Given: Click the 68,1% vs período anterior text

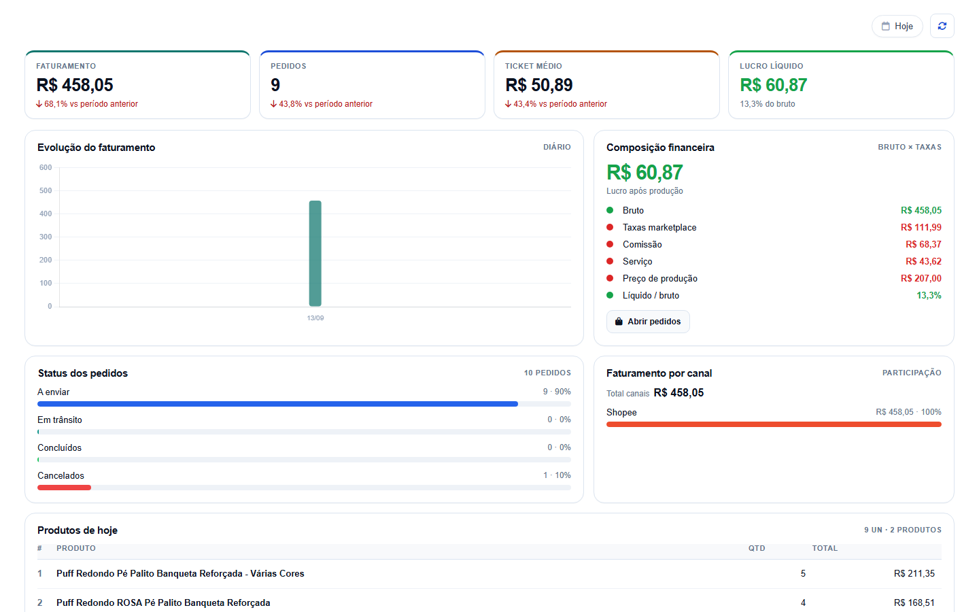Looking at the screenshot, I should click(91, 104).
